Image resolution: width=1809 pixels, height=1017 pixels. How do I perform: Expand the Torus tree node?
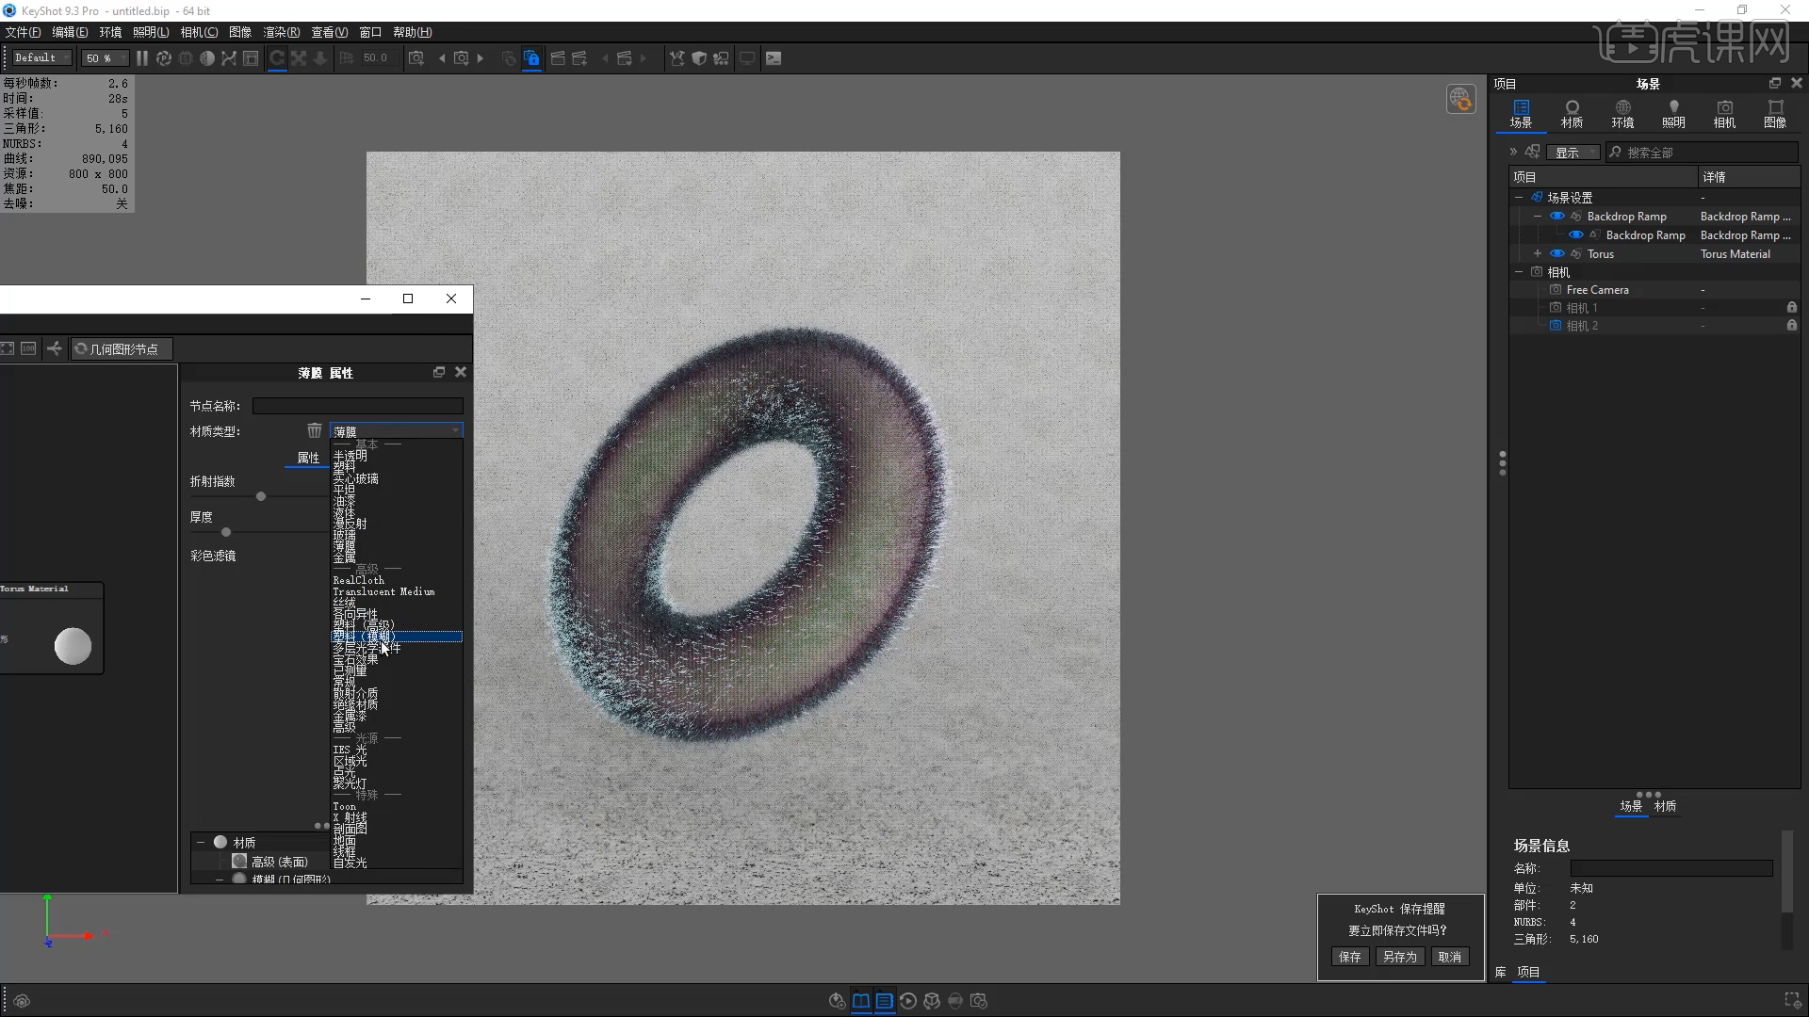[1538, 254]
